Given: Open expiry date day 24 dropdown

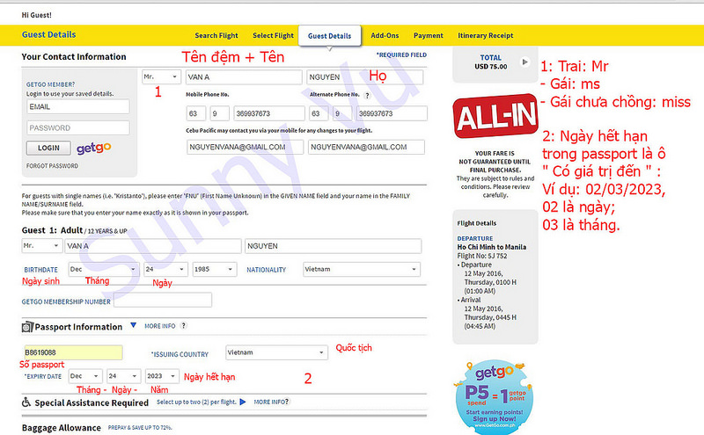Looking at the screenshot, I should coord(124,376).
